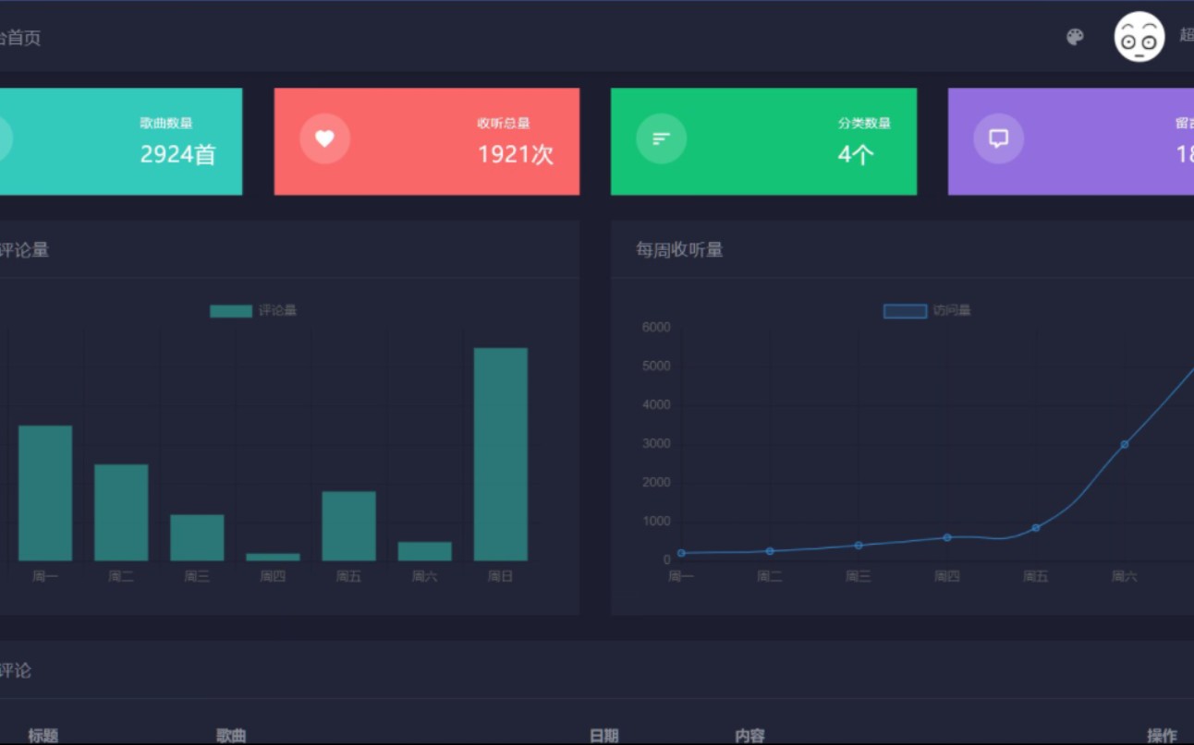
Task: Click the 操作 column header
Action: click(x=1163, y=736)
